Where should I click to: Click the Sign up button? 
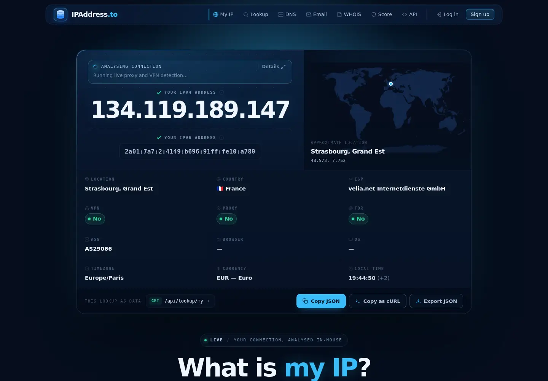click(480, 14)
